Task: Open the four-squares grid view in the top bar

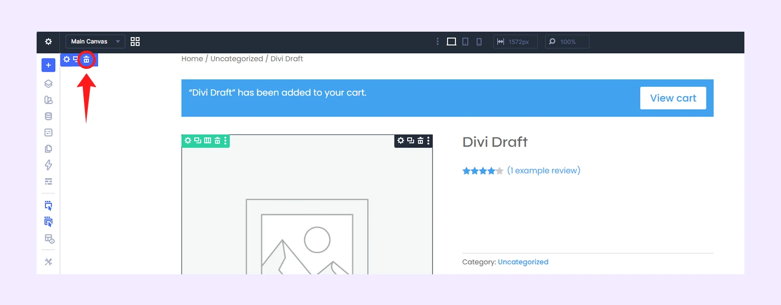Action: point(135,41)
